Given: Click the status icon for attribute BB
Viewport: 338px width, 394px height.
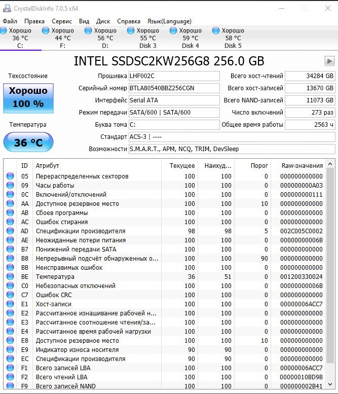Looking at the screenshot, I should click(10, 267).
